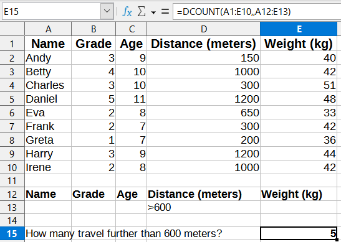Click Eva's weight value 33
The height and width of the screenshot is (242, 341).
point(299,113)
